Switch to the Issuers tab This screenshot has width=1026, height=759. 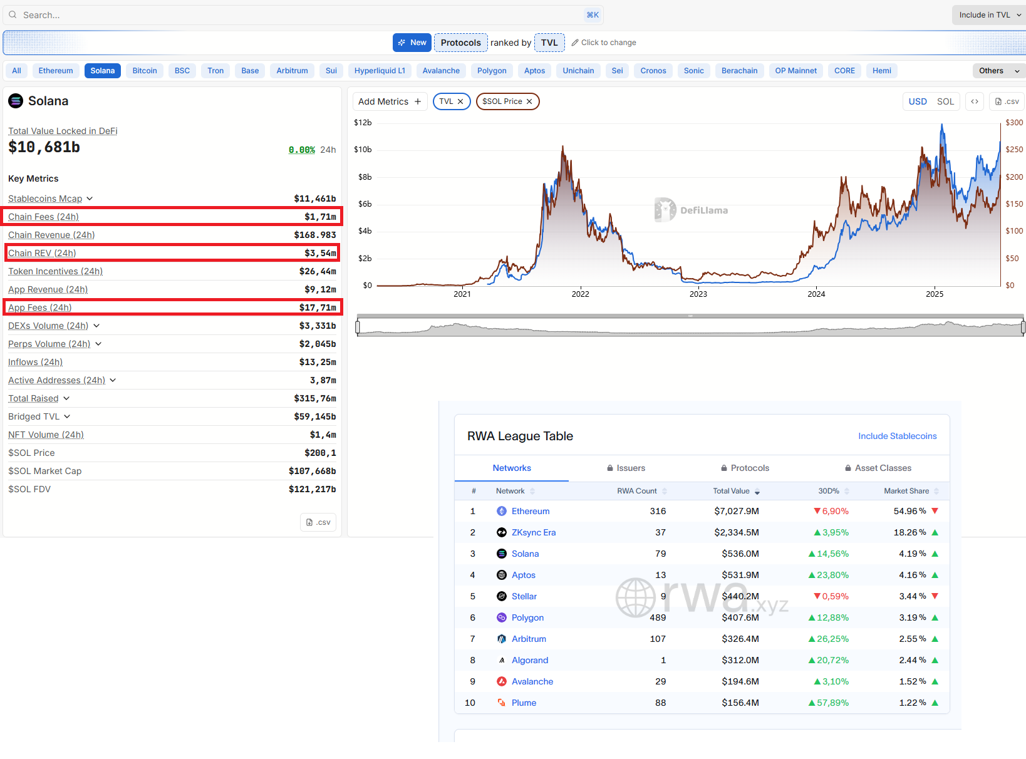626,468
